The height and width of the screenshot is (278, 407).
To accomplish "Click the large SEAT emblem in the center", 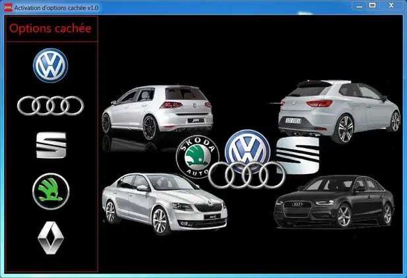I will (x=297, y=155).
